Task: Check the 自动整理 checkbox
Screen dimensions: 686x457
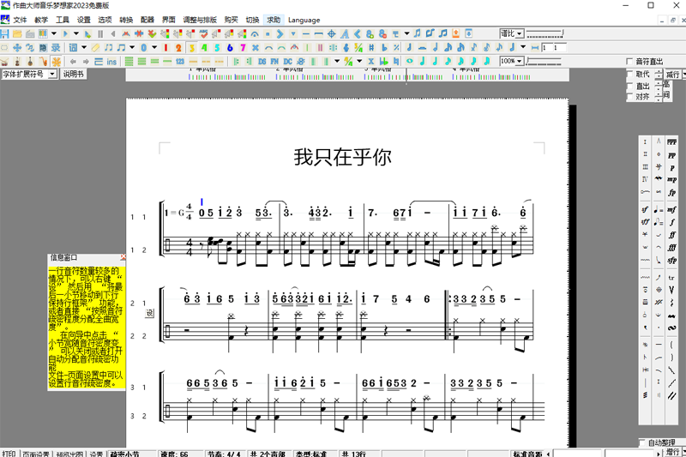Action: coord(642,442)
